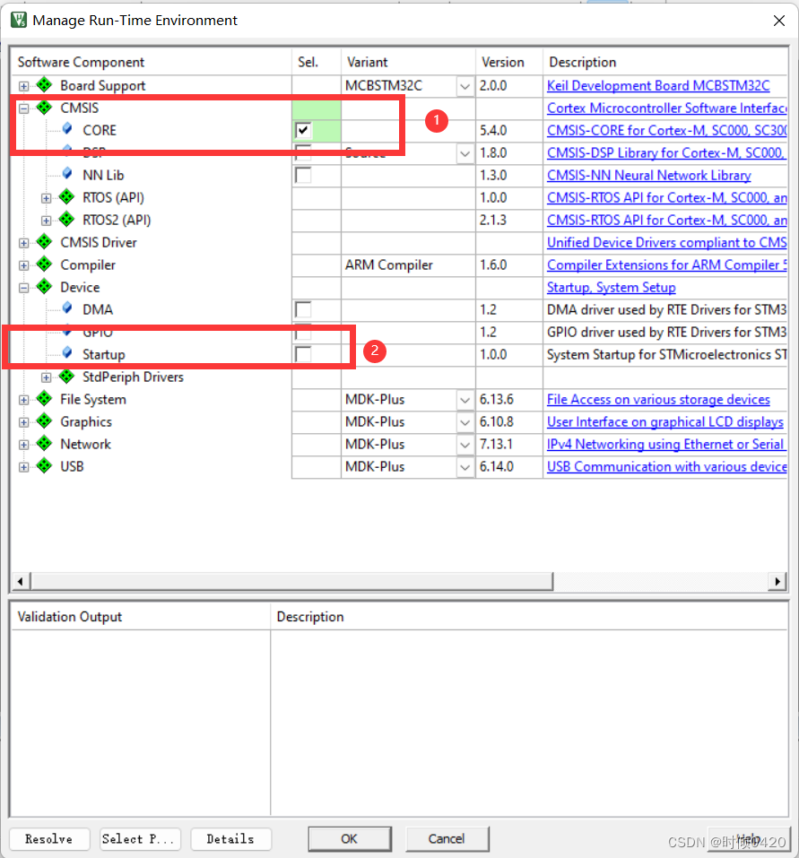Click the Startup blue gem icon

tap(67, 353)
